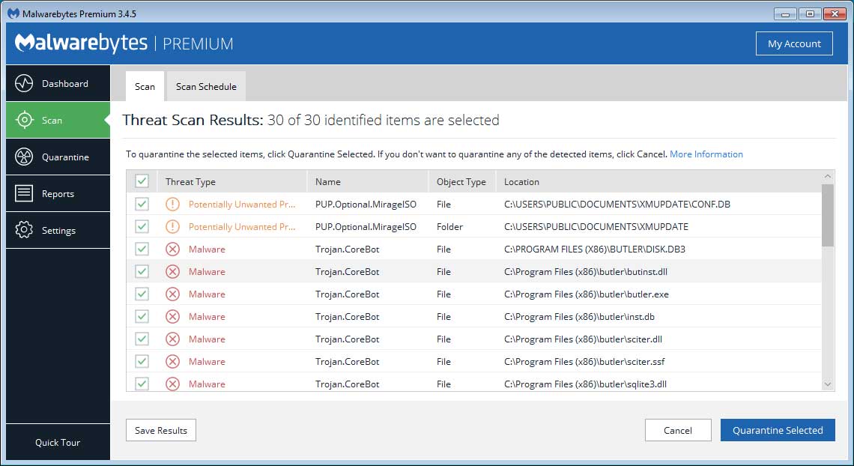Viewport: 854px width, 466px height.
Task: Click the vertical scrollbar thumb in results list
Action: pos(828,215)
